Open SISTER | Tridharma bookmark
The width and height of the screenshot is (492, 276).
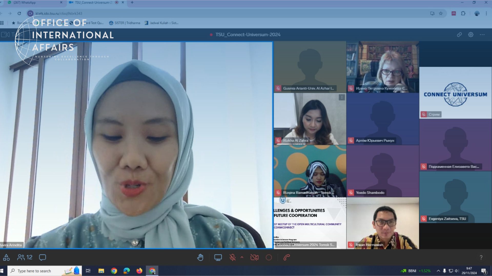tap(125, 23)
